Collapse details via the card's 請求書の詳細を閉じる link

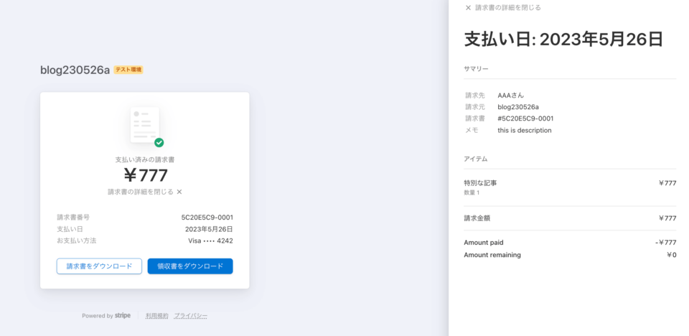click(x=140, y=192)
